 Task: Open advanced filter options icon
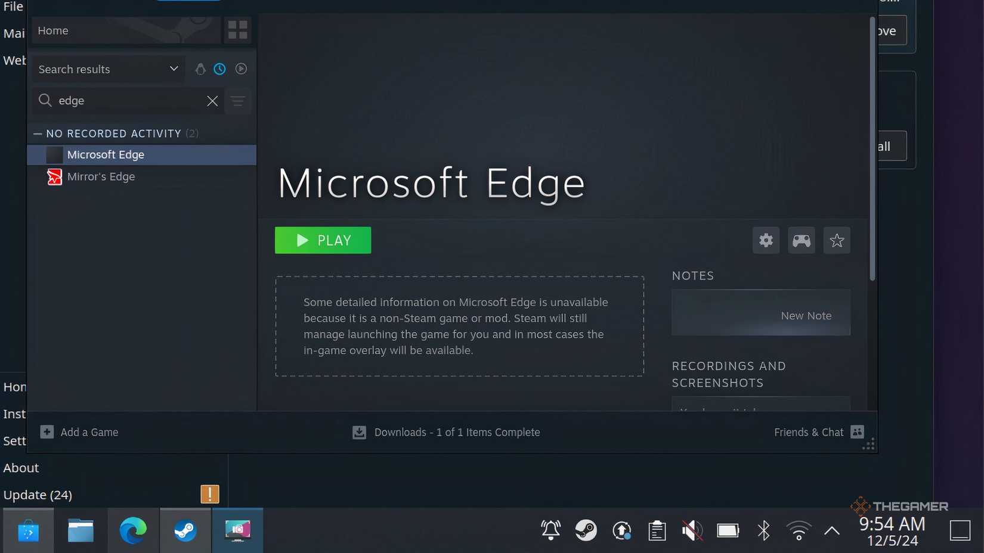pos(238,101)
